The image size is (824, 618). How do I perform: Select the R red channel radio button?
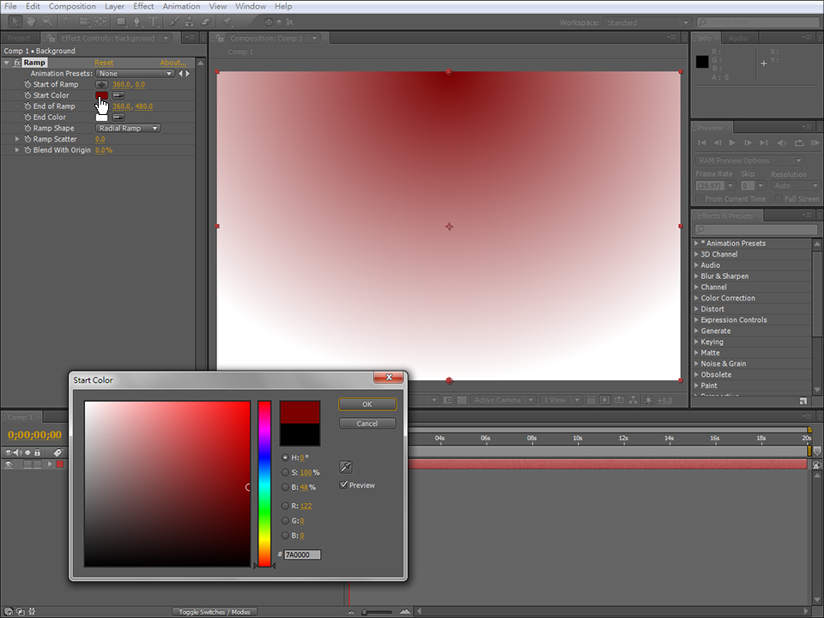pos(286,506)
